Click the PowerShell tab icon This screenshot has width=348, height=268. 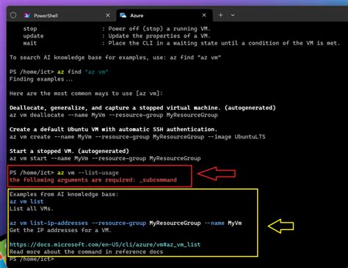point(27,15)
